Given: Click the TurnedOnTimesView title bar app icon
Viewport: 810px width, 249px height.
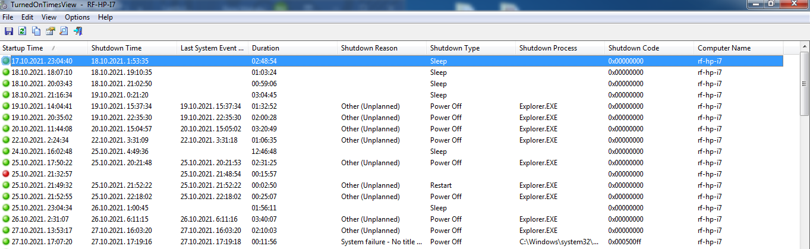Looking at the screenshot, I should tap(5, 4).
